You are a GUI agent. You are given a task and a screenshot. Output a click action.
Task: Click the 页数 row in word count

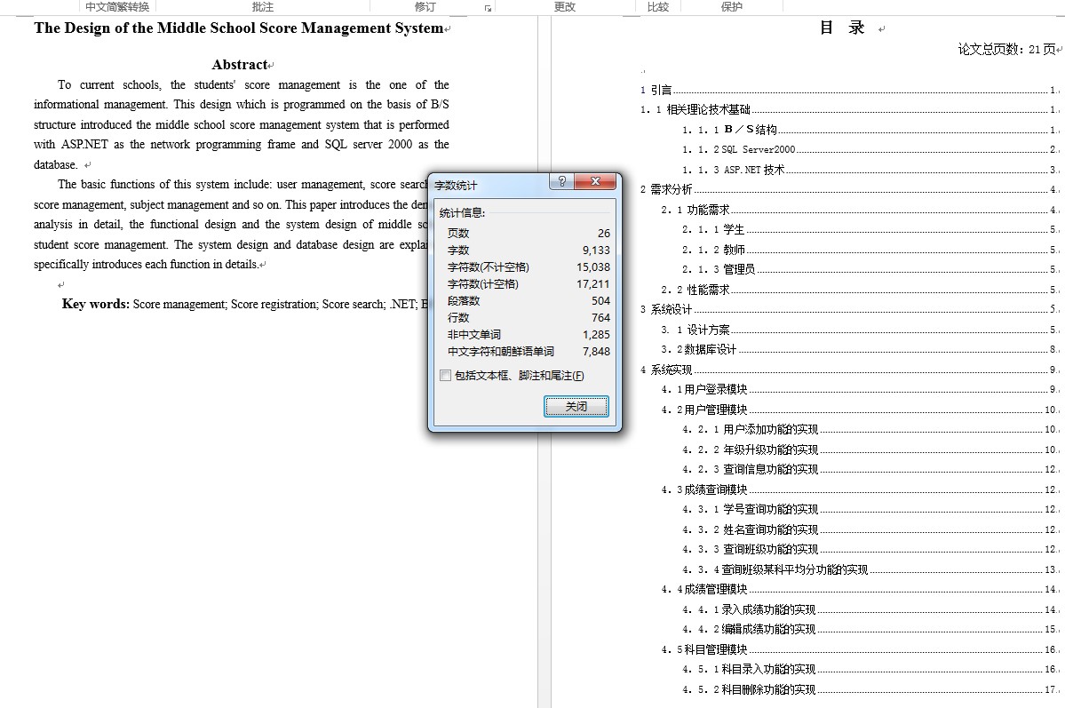tap(529, 233)
